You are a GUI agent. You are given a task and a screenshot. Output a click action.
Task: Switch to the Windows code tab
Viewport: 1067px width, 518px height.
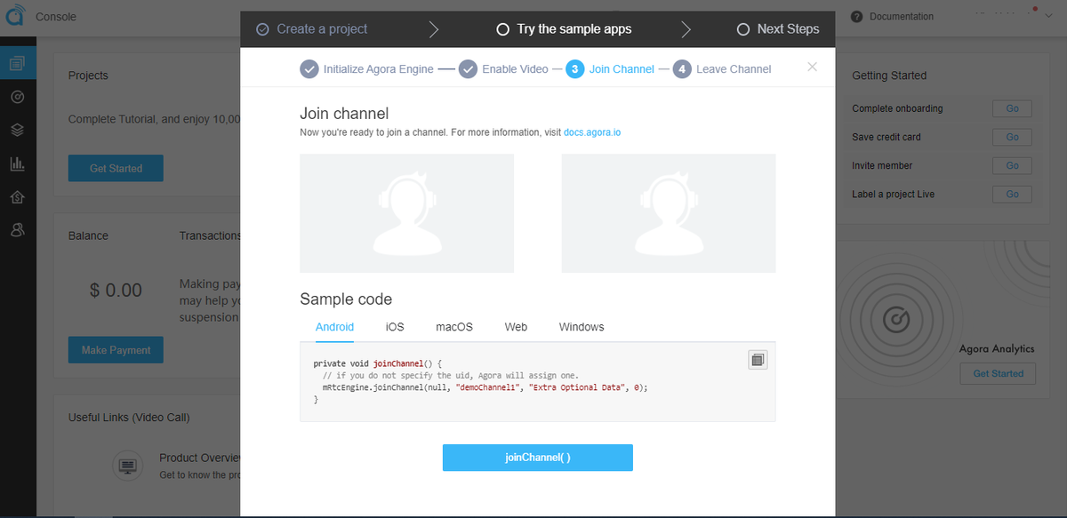(x=582, y=327)
